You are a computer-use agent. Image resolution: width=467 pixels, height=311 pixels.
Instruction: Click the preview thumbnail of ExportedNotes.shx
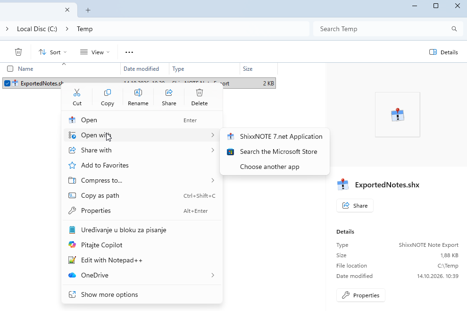pyautogui.click(x=398, y=115)
